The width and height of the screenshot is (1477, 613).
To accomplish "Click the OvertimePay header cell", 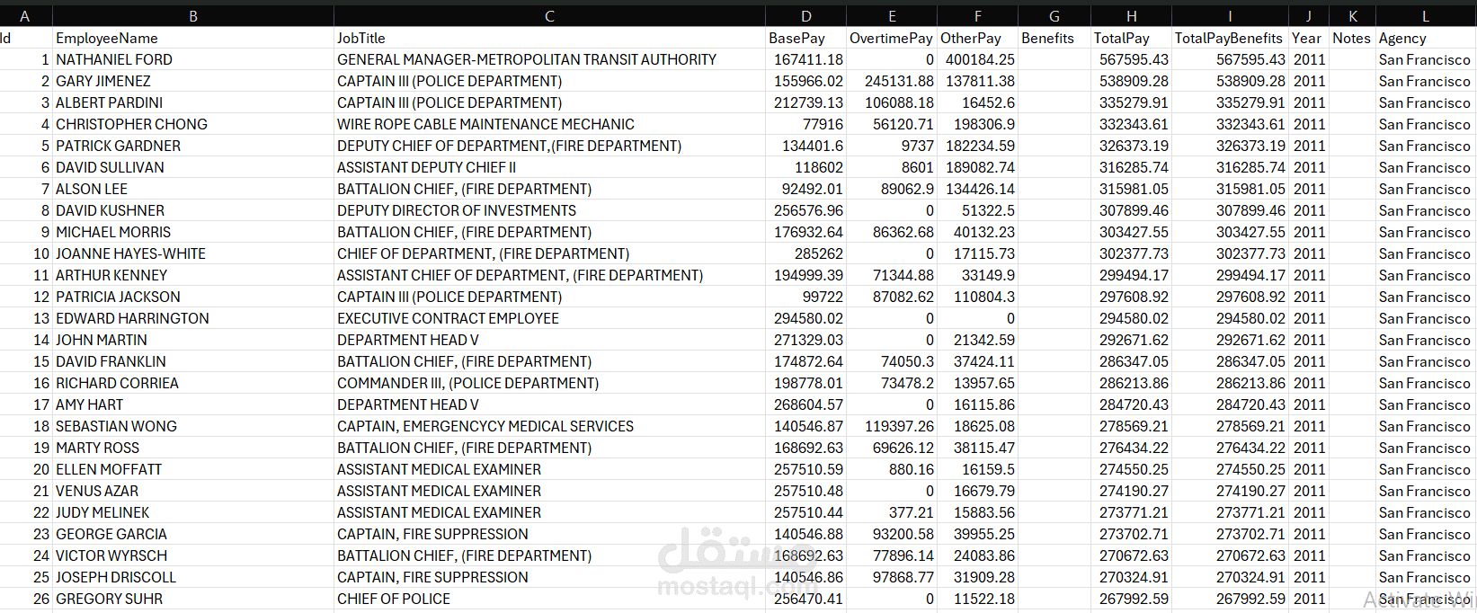I will click(x=892, y=38).
